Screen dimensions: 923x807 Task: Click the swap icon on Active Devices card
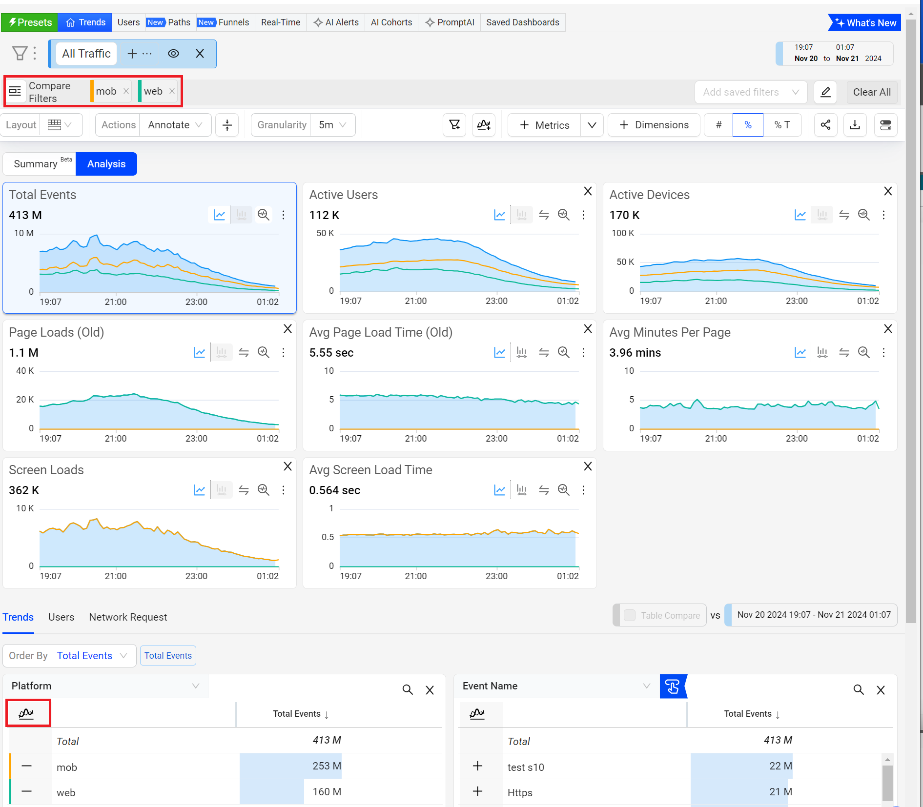[x=844, y=215]
